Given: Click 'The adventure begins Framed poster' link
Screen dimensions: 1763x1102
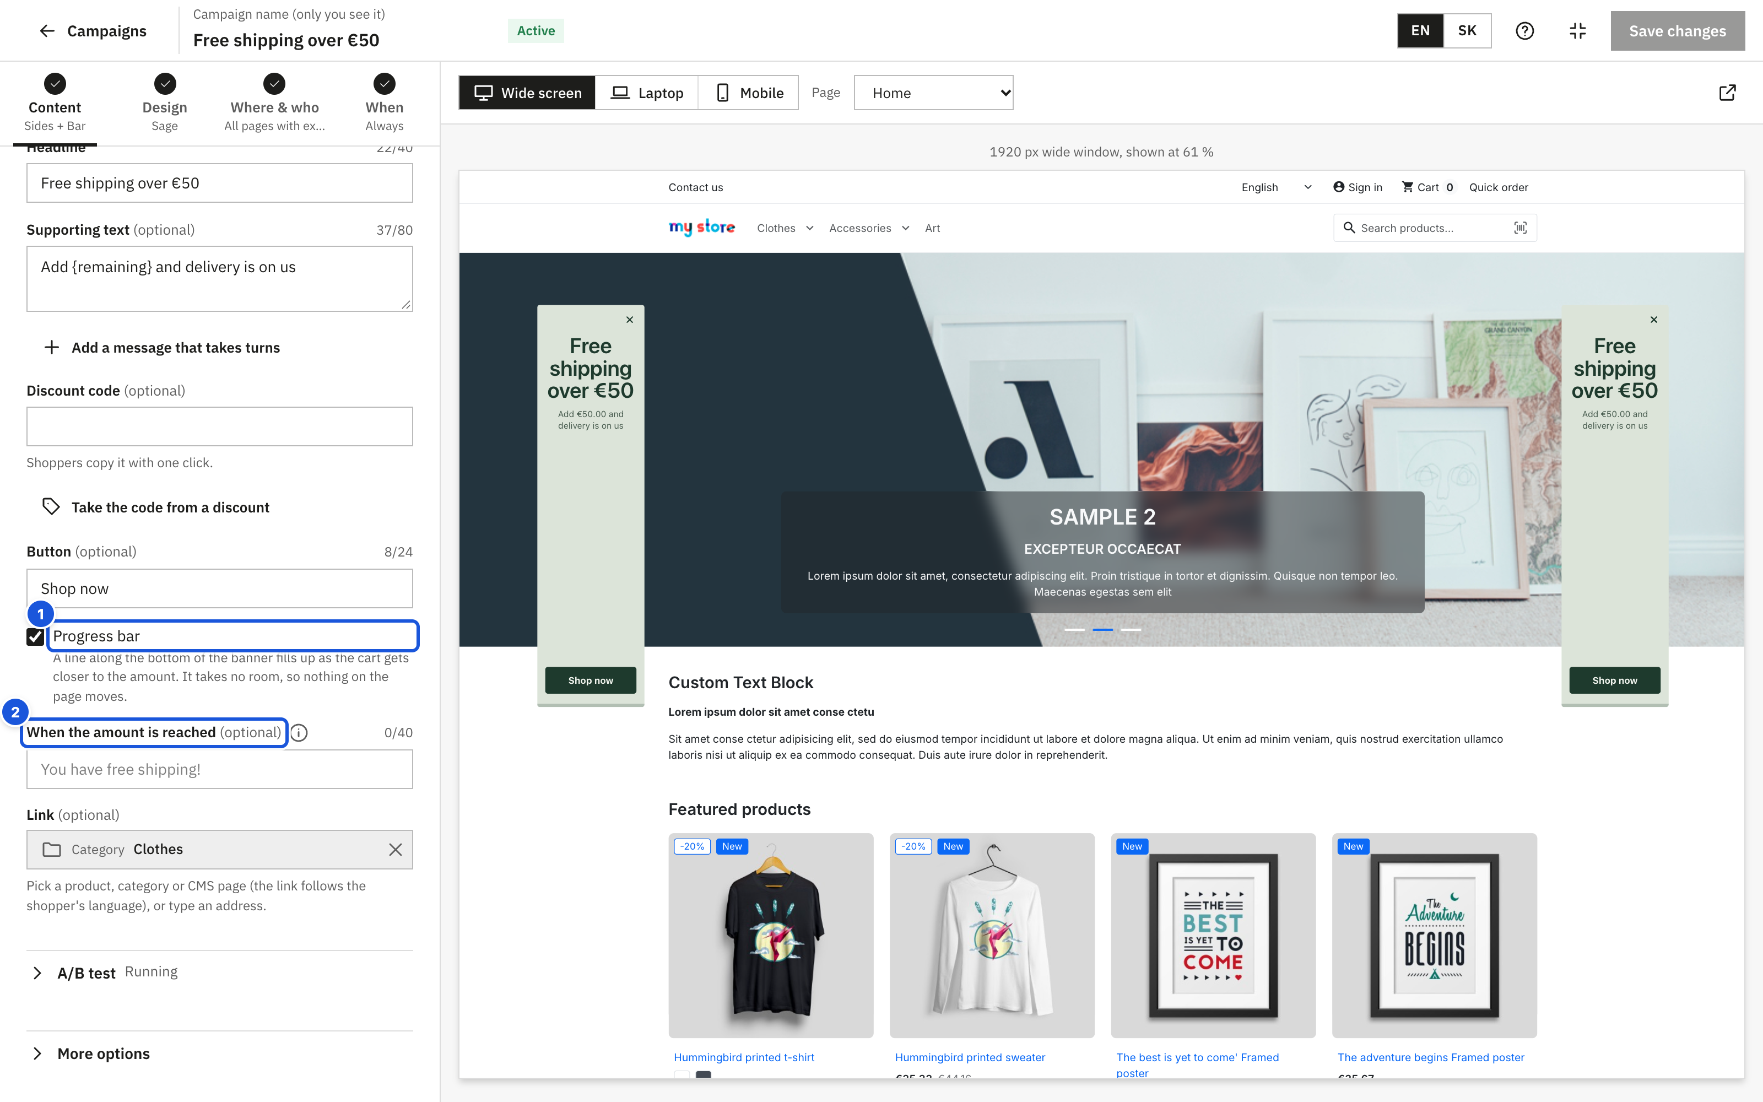Looking at the screenshot, I should point(1431,1057).
